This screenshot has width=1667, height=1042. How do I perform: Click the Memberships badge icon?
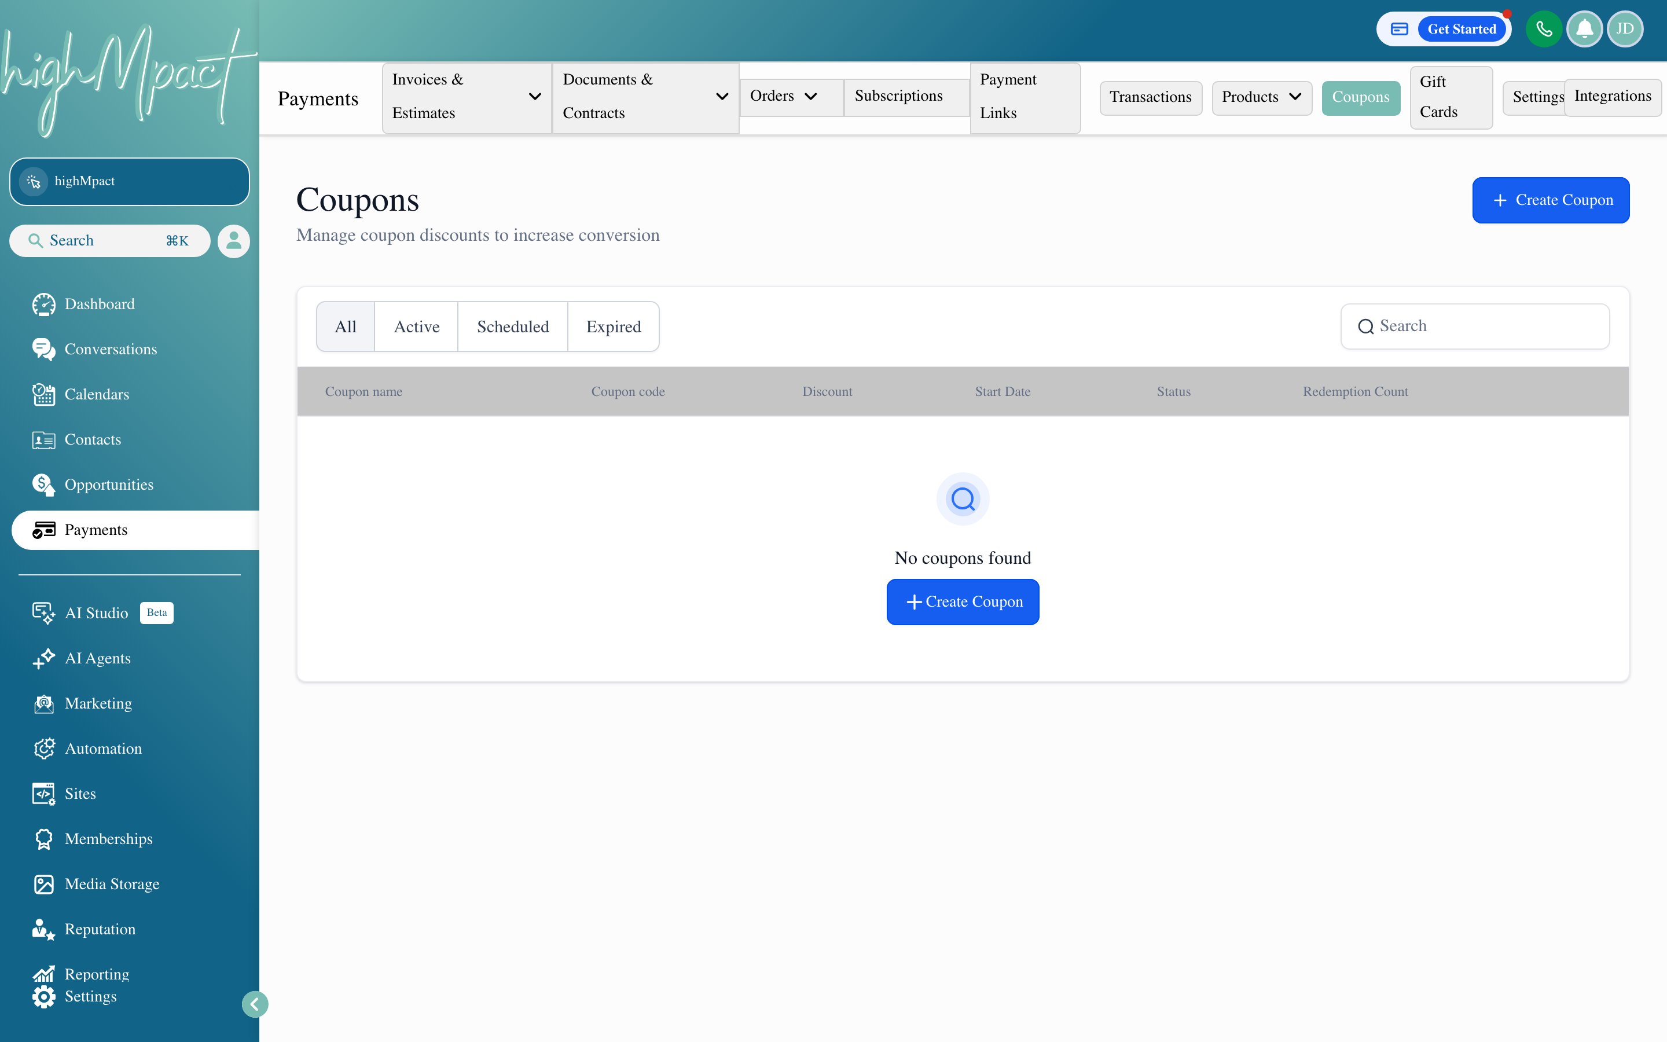pos(43,839)
